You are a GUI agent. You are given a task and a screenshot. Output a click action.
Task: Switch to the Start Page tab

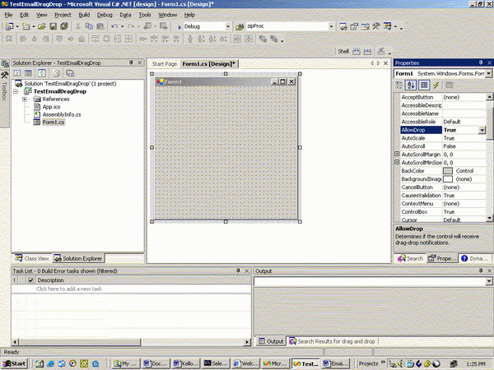point(164,64)
